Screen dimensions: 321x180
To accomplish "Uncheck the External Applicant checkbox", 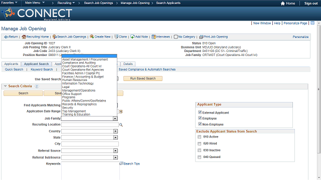I will coord(200,112).
